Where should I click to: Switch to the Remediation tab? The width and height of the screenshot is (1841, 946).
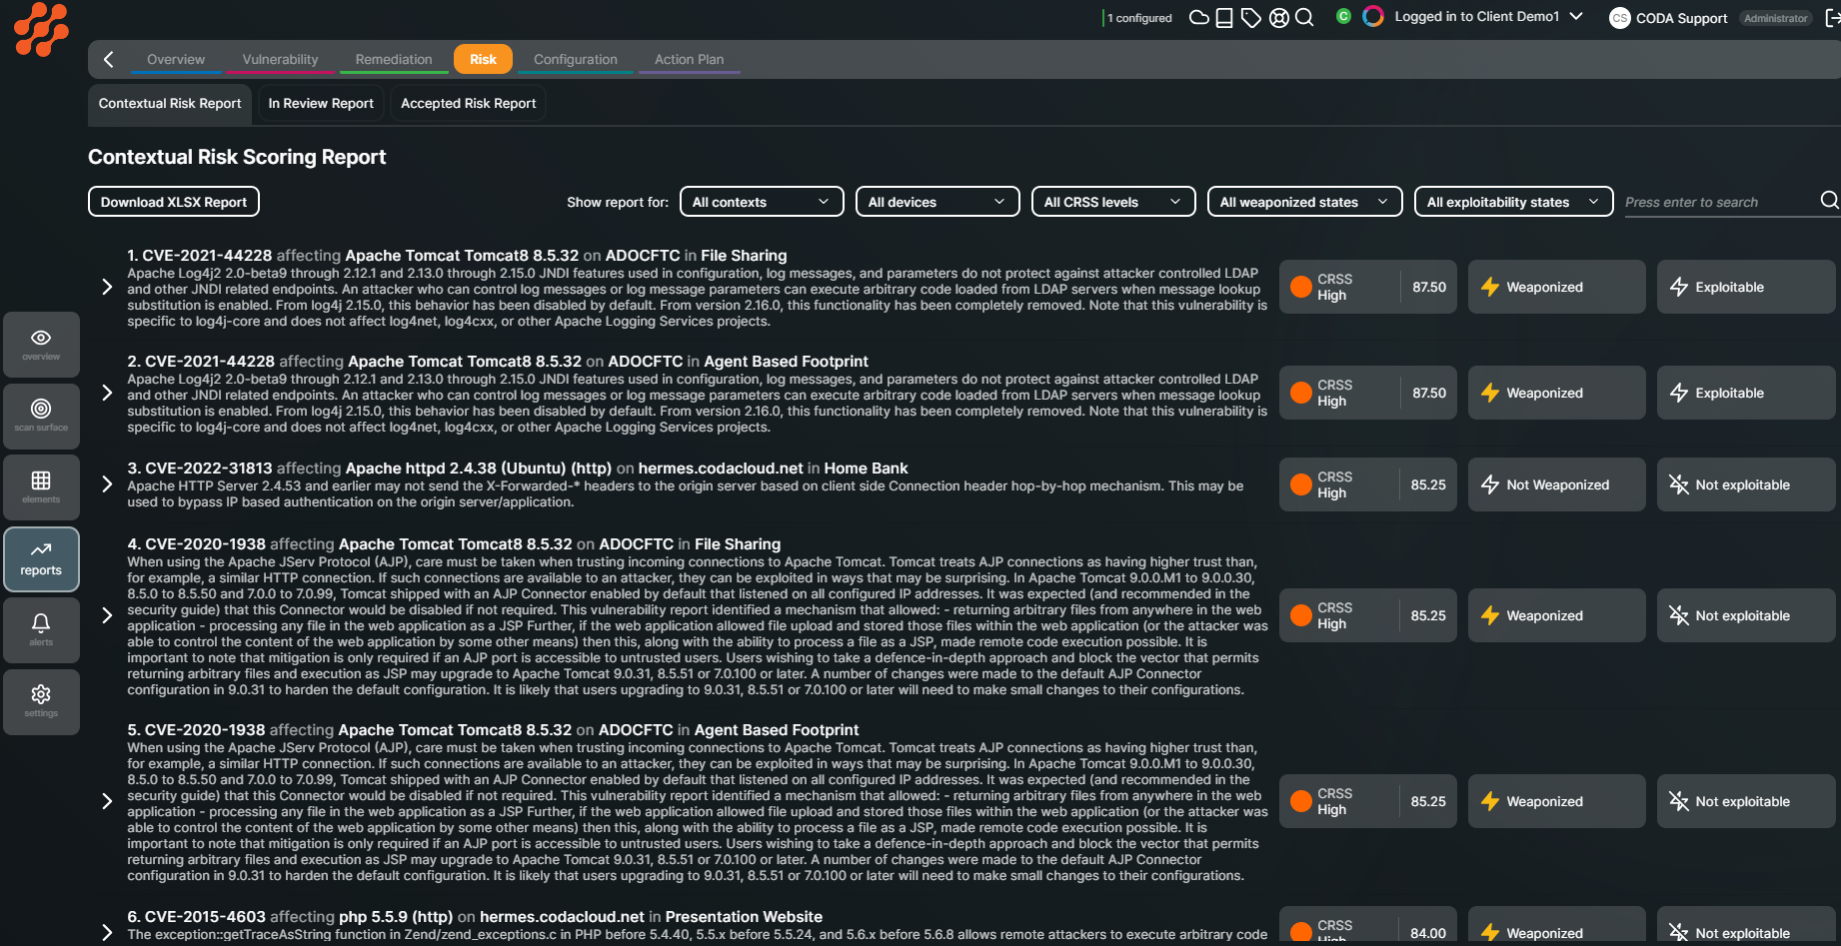pos(394,60)
